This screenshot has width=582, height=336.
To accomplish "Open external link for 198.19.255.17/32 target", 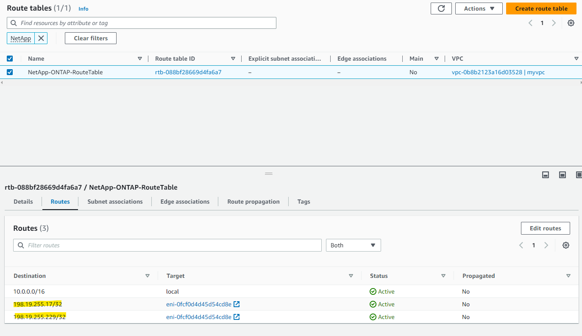I will [x=237, y=304].
